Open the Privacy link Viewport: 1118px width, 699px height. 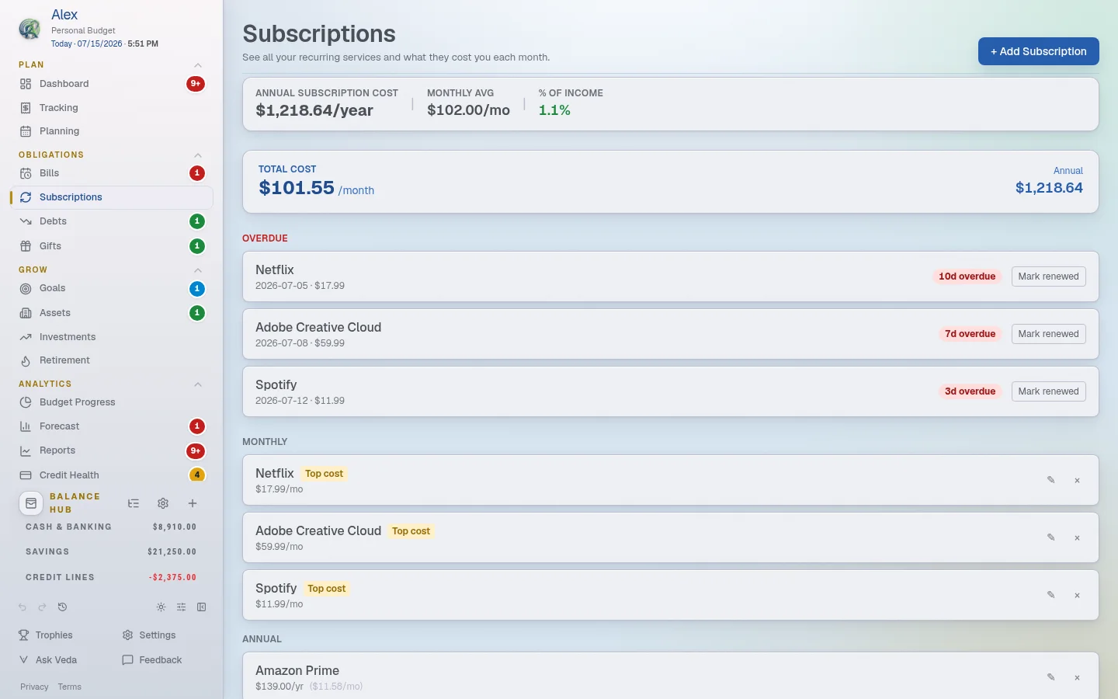34,687
